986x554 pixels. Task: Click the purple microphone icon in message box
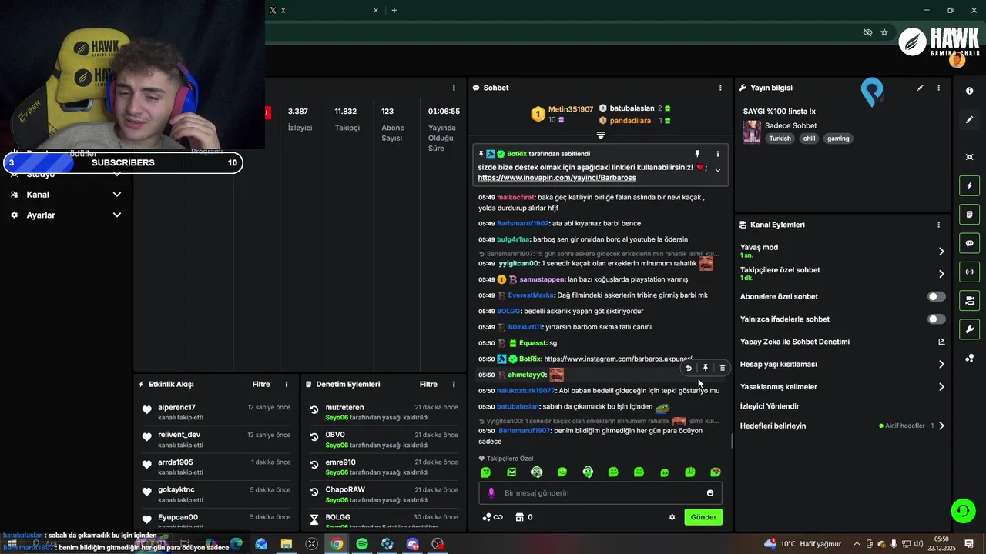pos(491,493)
